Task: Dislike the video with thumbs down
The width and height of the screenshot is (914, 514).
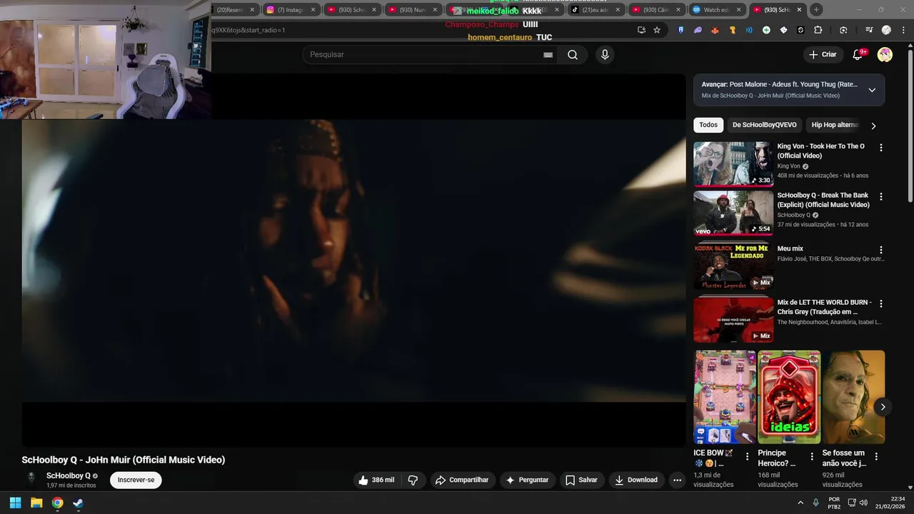Action: coord(413,480)
